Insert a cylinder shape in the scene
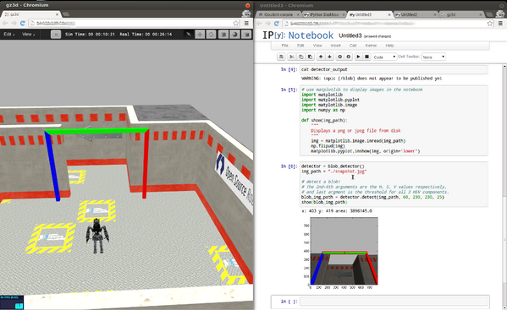Viewport: 507px width, 310px height. pos(246,34)
